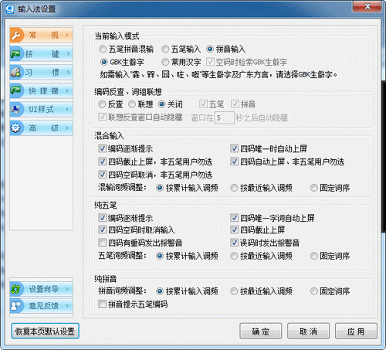Click the mouse icon beside 习惯
This screenshot has width=386, height=350.
pyautogui.click(x=16, y=72)
